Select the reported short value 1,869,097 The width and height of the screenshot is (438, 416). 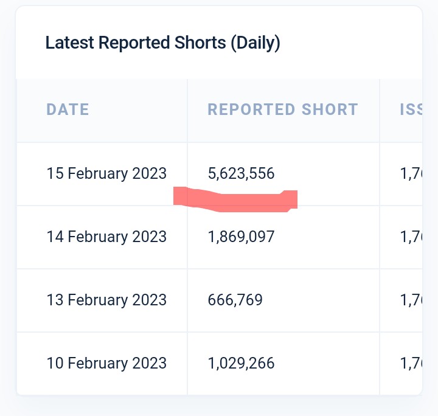coord(241,237)
